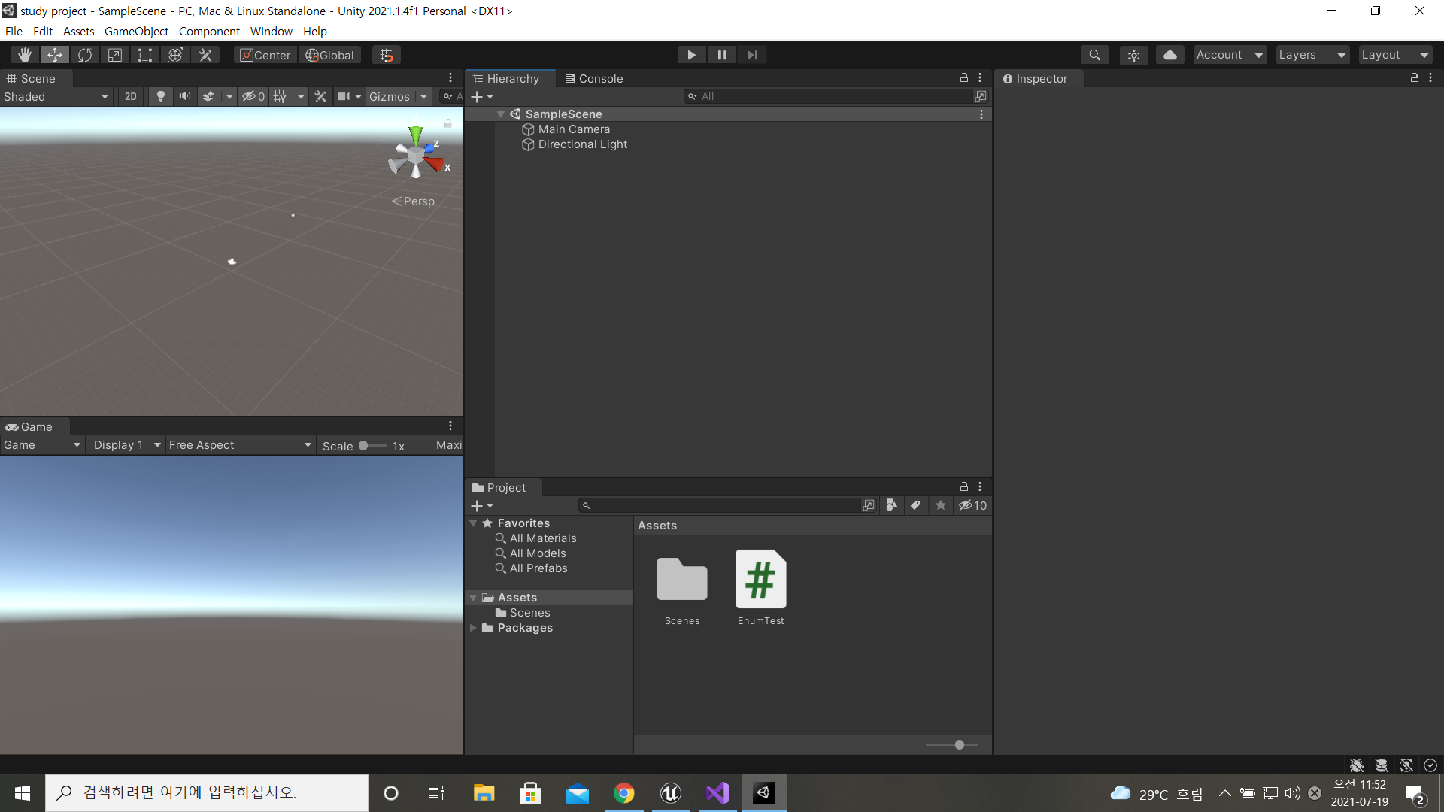Screen dimensions: 1444x812
Task: Open the Cloud services icon
Action: [1169, 55]
